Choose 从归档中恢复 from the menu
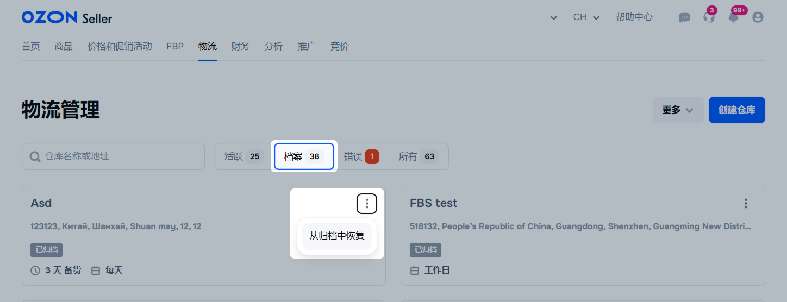This screenshot has height=302, width=787. point(337,236)
